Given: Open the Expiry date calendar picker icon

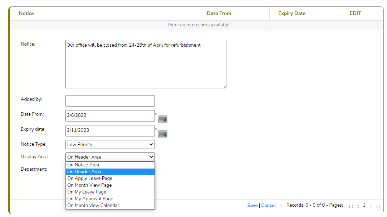Looking at the screenshot, I should tap(163, 134).
